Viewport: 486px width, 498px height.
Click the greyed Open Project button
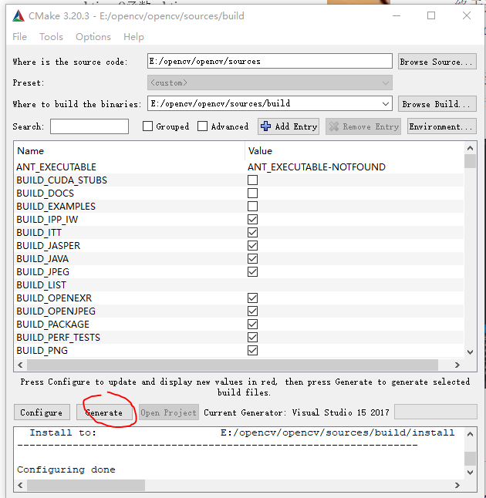pos(168,412)
